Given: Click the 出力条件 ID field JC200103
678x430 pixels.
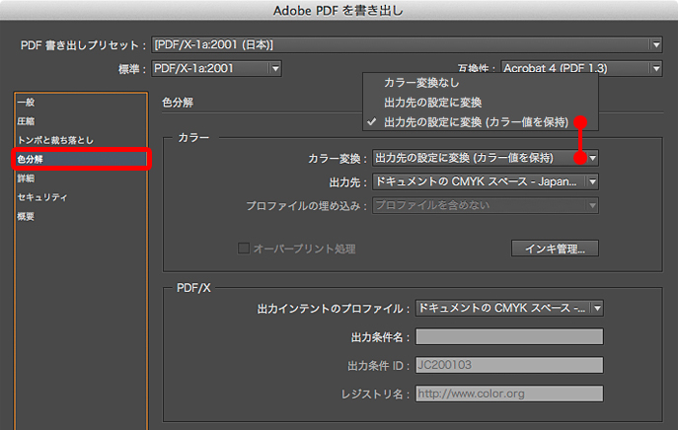Looking at the screenshot, I should pos(509,365).
